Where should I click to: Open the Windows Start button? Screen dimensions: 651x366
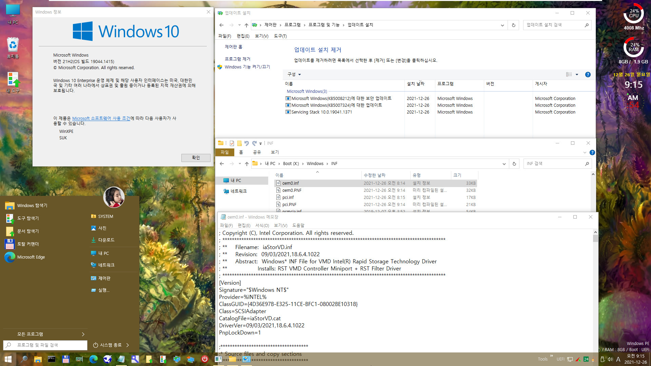(x=8, y=359)
